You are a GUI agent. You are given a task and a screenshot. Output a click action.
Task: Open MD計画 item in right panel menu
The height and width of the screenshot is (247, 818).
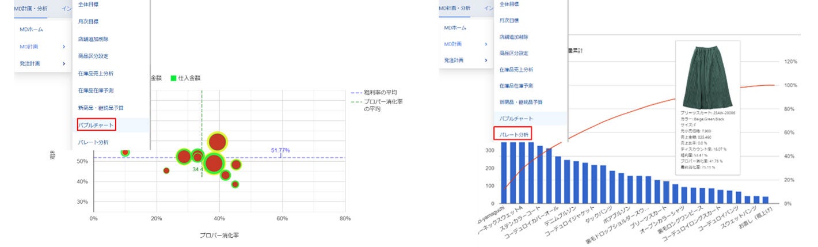tap(454, 44)
